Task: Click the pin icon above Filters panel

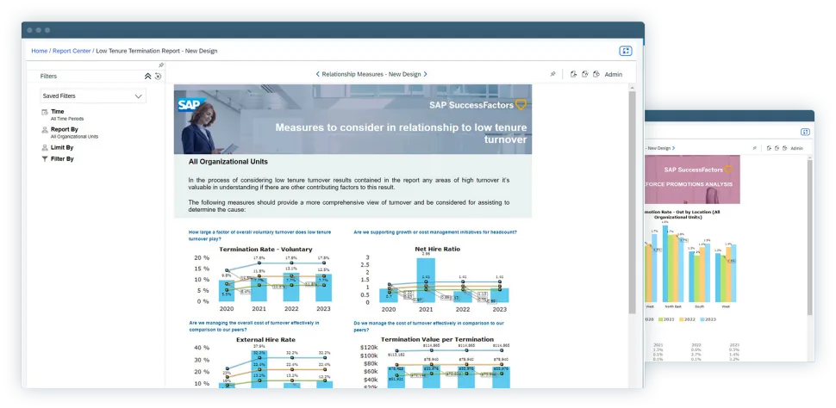Action: (x=160, y=65)
